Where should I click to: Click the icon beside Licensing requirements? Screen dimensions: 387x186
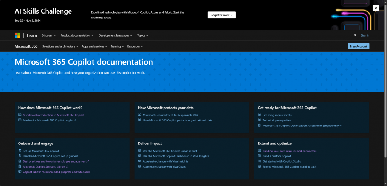click(x=259, y=115)
